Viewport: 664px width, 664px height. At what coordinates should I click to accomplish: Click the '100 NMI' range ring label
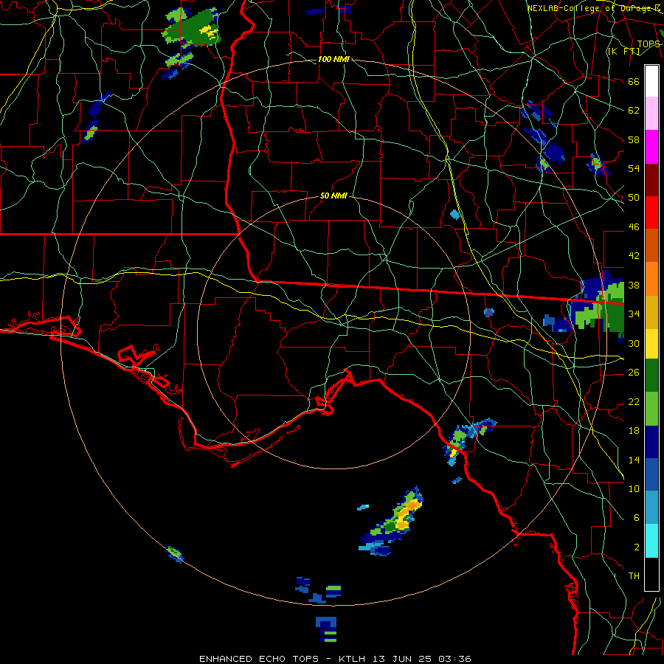point(333,59)
